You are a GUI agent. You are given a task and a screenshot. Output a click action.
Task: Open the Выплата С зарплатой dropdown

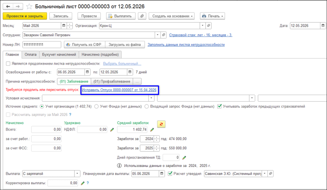(x=77, y=173)
